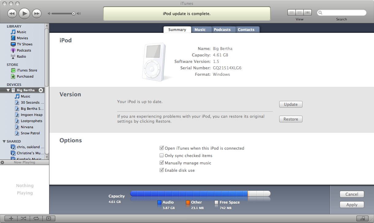Image resolution: width=374 pixels, height=223 pixels.
Task: Create a new playlist with plus button
Action: click(11, 218)
